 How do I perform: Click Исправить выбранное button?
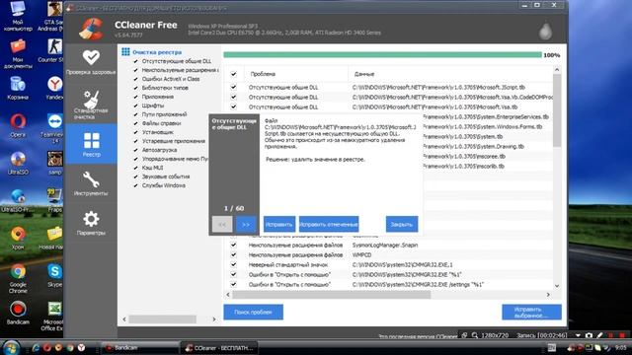[x=531, y=312]
